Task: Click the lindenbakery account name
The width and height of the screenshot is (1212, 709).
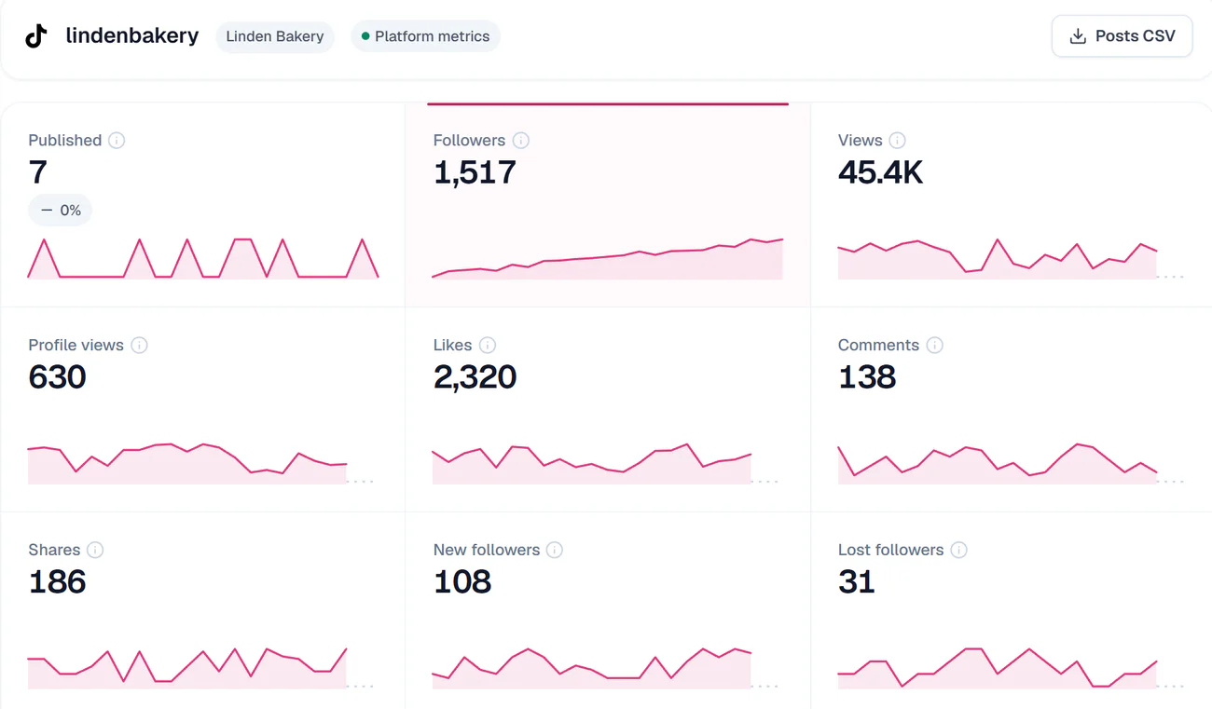Action: (x=132, y=36)
